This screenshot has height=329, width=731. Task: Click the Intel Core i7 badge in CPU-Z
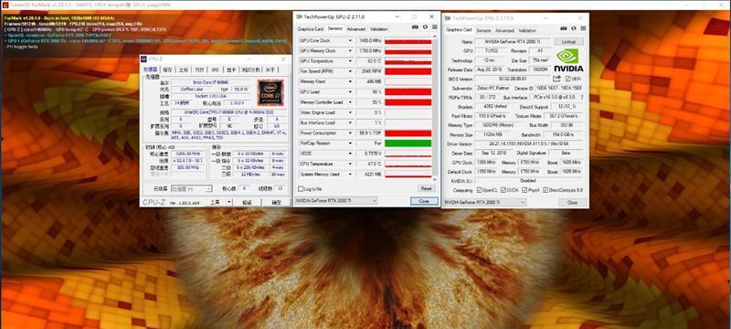pos(270,92)
